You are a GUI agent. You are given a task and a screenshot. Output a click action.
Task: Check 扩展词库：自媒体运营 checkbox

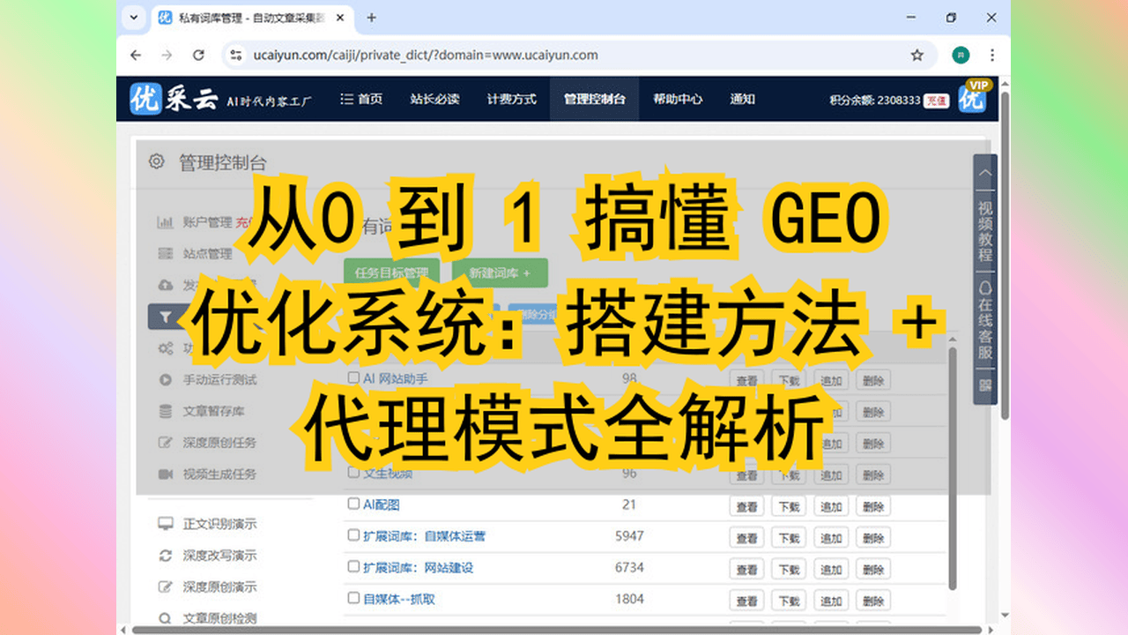353,535
